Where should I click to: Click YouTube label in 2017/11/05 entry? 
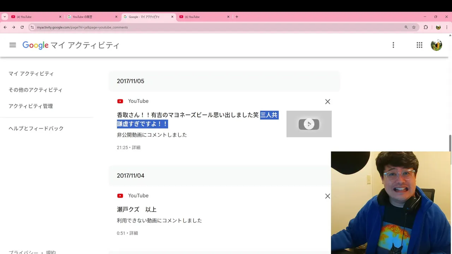138,101
